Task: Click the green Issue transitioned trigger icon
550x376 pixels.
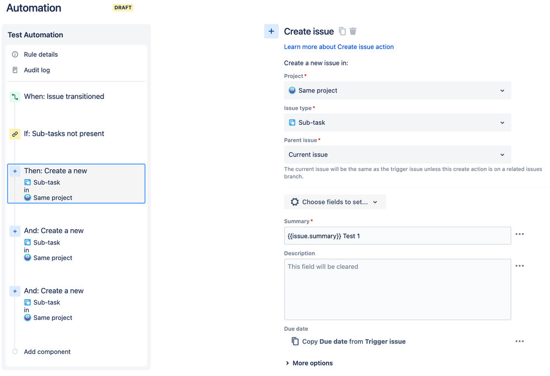Action: [x=15, y=97]
